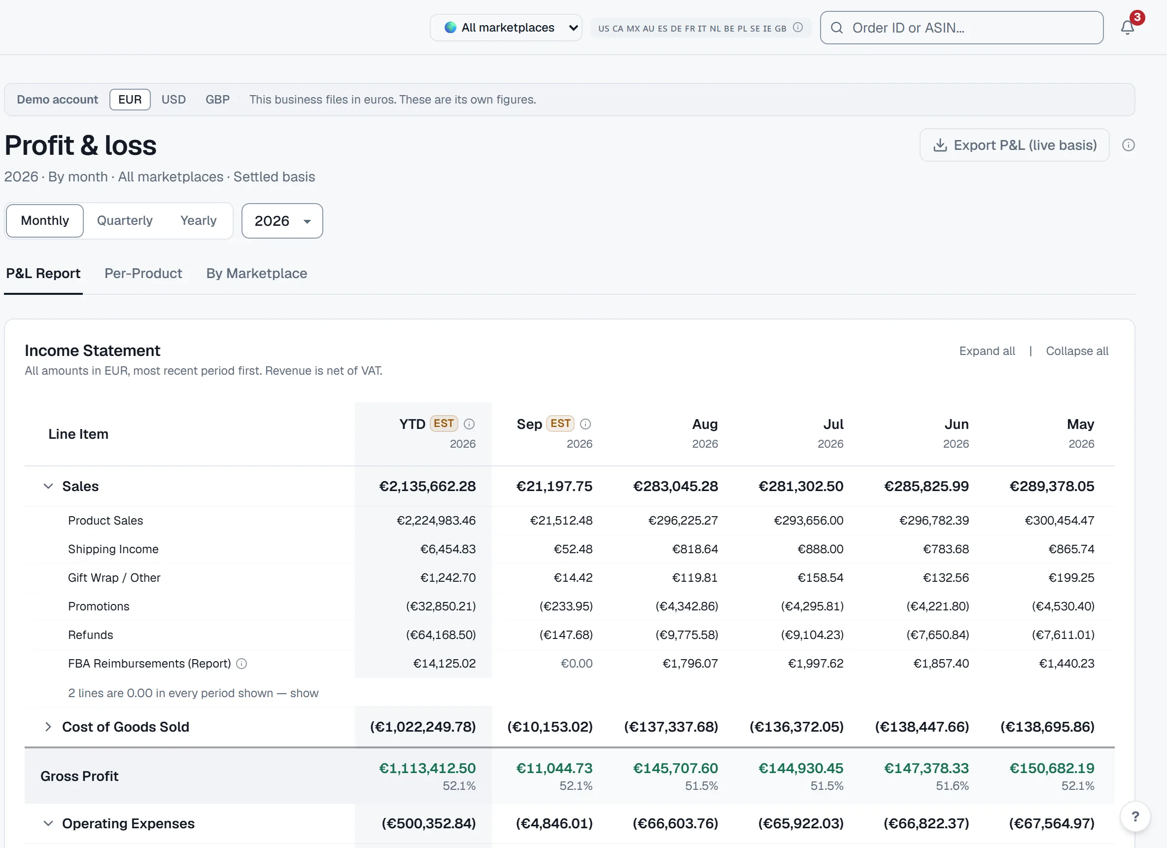Select Monthly period view
The width and height of the screenshot is (1167, 848).
(x=45, y=221)
